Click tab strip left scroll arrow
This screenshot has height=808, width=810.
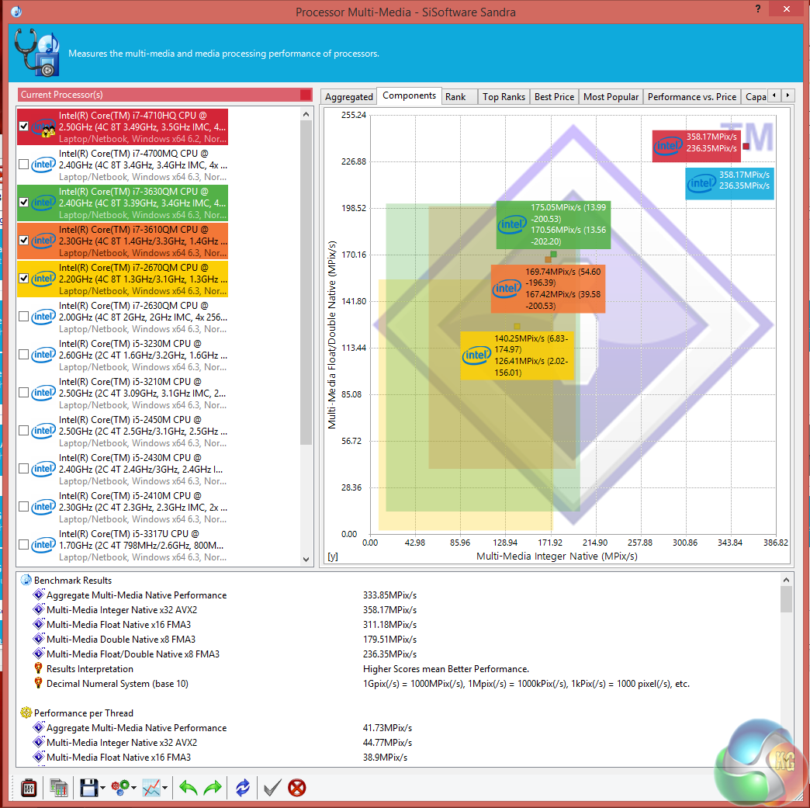[x=774, y=95]
